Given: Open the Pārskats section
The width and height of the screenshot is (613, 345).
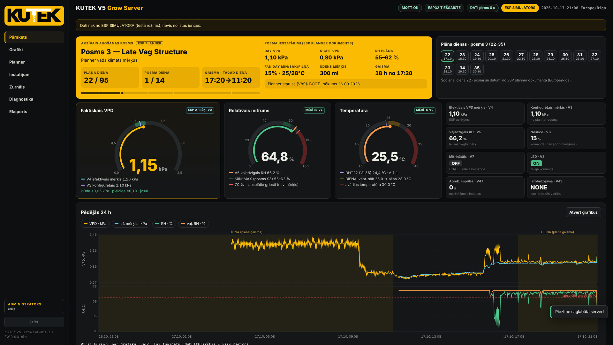Looking at the screenshot, I should (x=34, y=37).
